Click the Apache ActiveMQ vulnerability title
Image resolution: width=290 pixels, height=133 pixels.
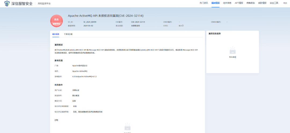[x=106, y=16]
